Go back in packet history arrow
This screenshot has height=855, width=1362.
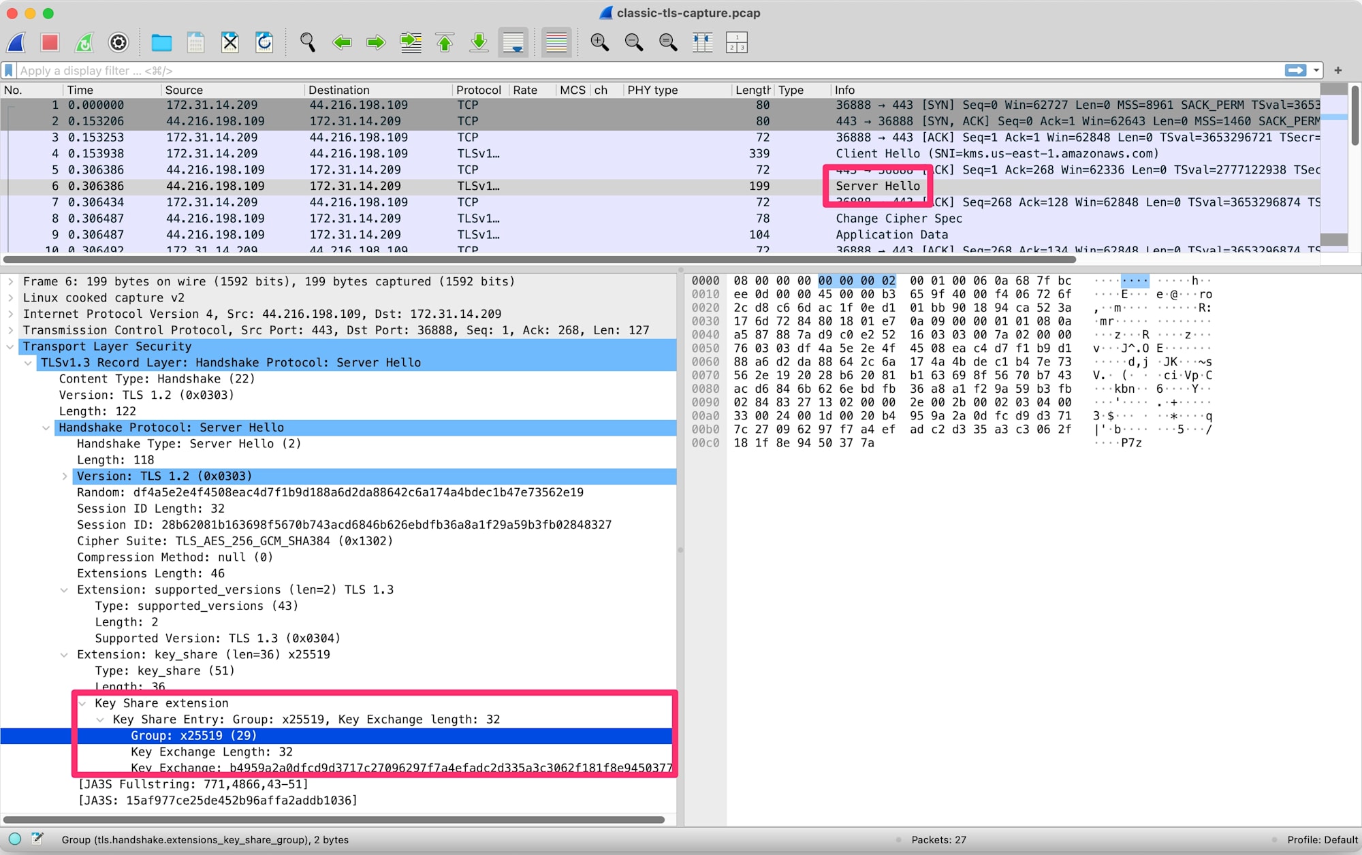pyautogui.click(x=342, y=43)
